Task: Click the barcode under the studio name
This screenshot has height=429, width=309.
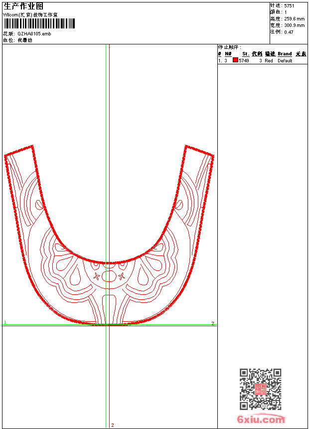Action: [x=39, y=23]
